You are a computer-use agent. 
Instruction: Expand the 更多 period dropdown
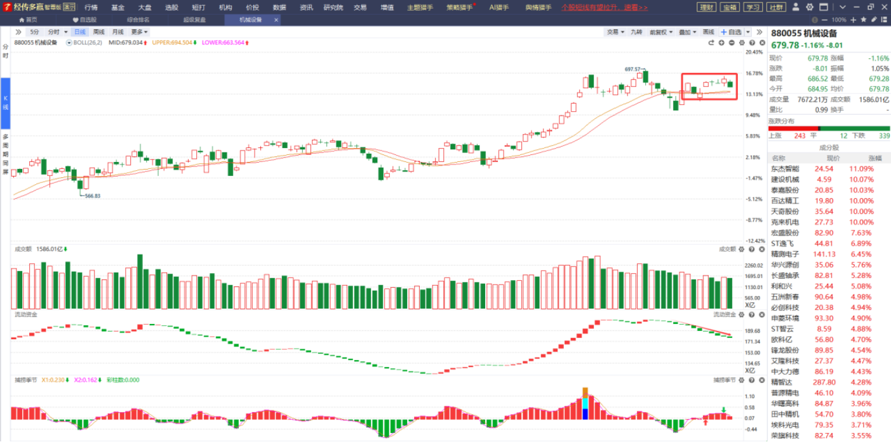(139, 32)
